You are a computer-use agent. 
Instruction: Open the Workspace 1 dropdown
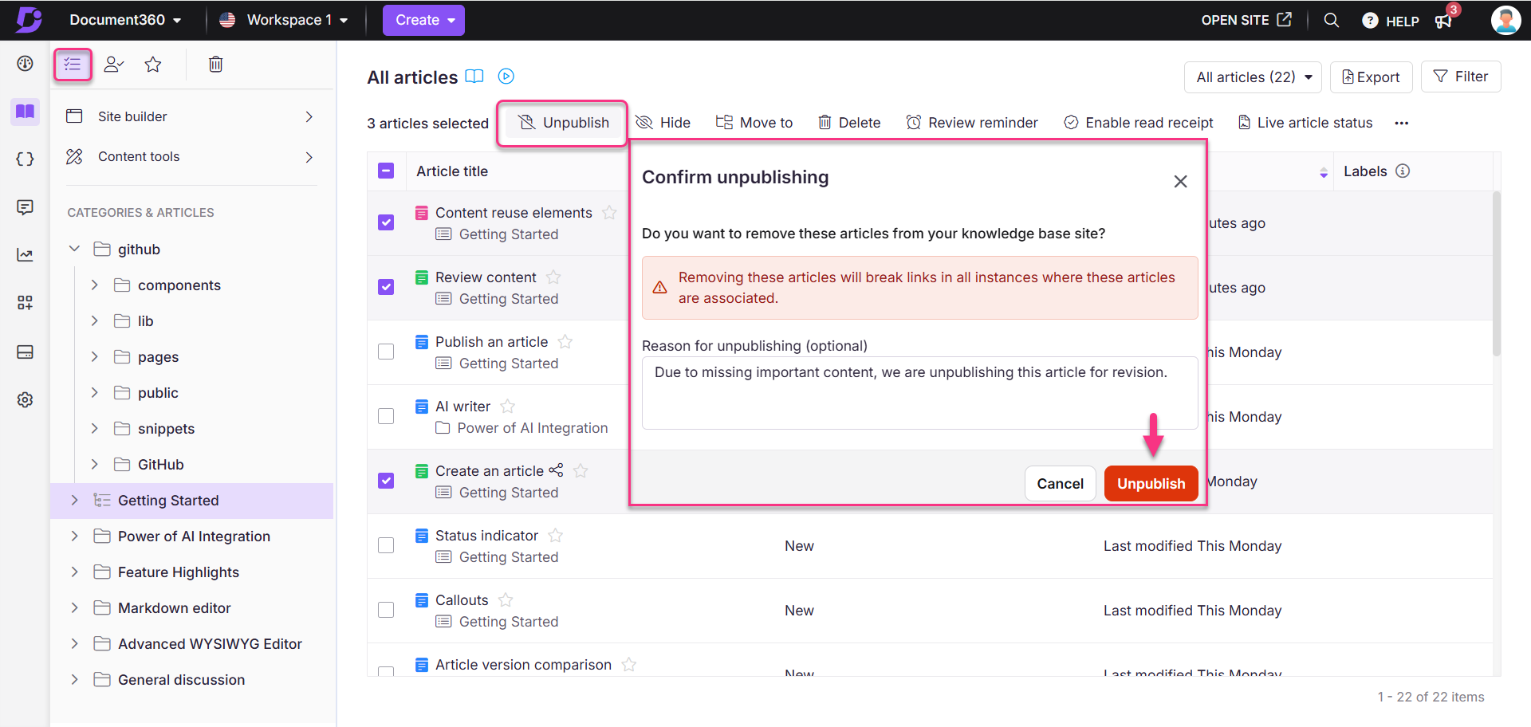click(x=285, y=20)
